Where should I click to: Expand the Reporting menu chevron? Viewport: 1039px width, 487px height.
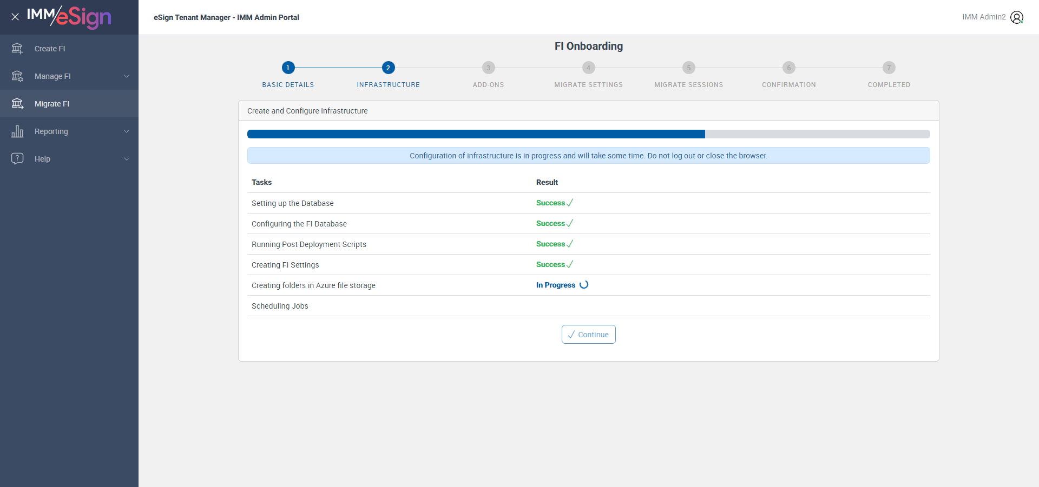coord(127,131)
